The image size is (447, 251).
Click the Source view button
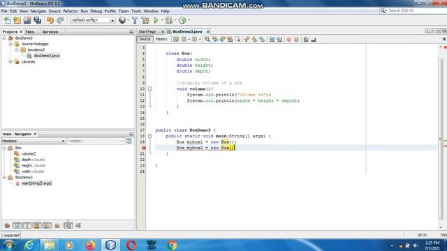[145, 39]
